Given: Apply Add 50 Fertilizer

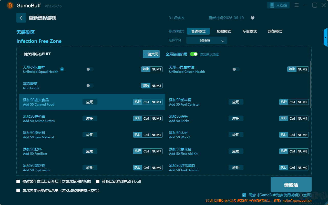Looking at the screenshot, I should (x=90, y=151).
